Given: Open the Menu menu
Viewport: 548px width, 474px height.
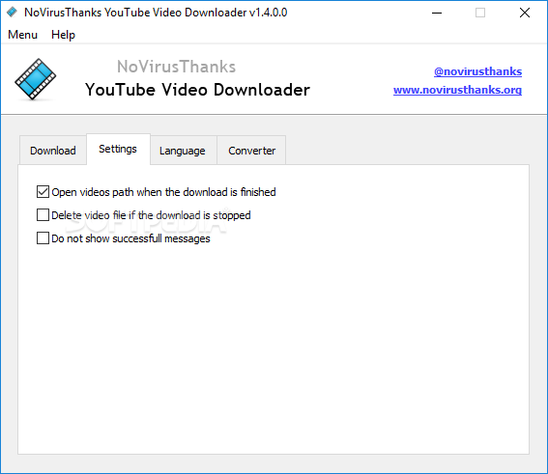Looking at the screenshot, I should pos(23,35).
